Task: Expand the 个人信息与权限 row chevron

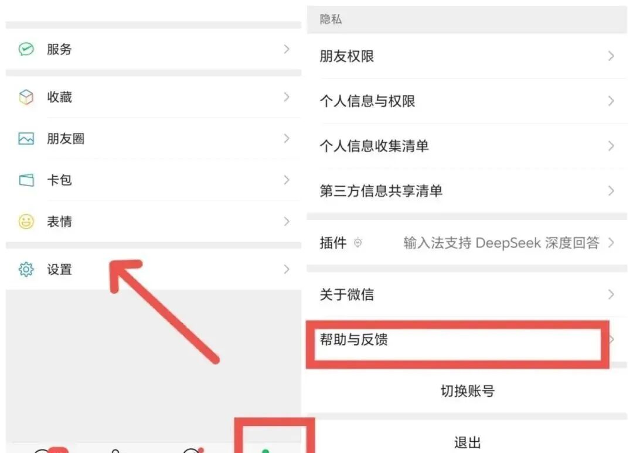Action: coord(611,101)
